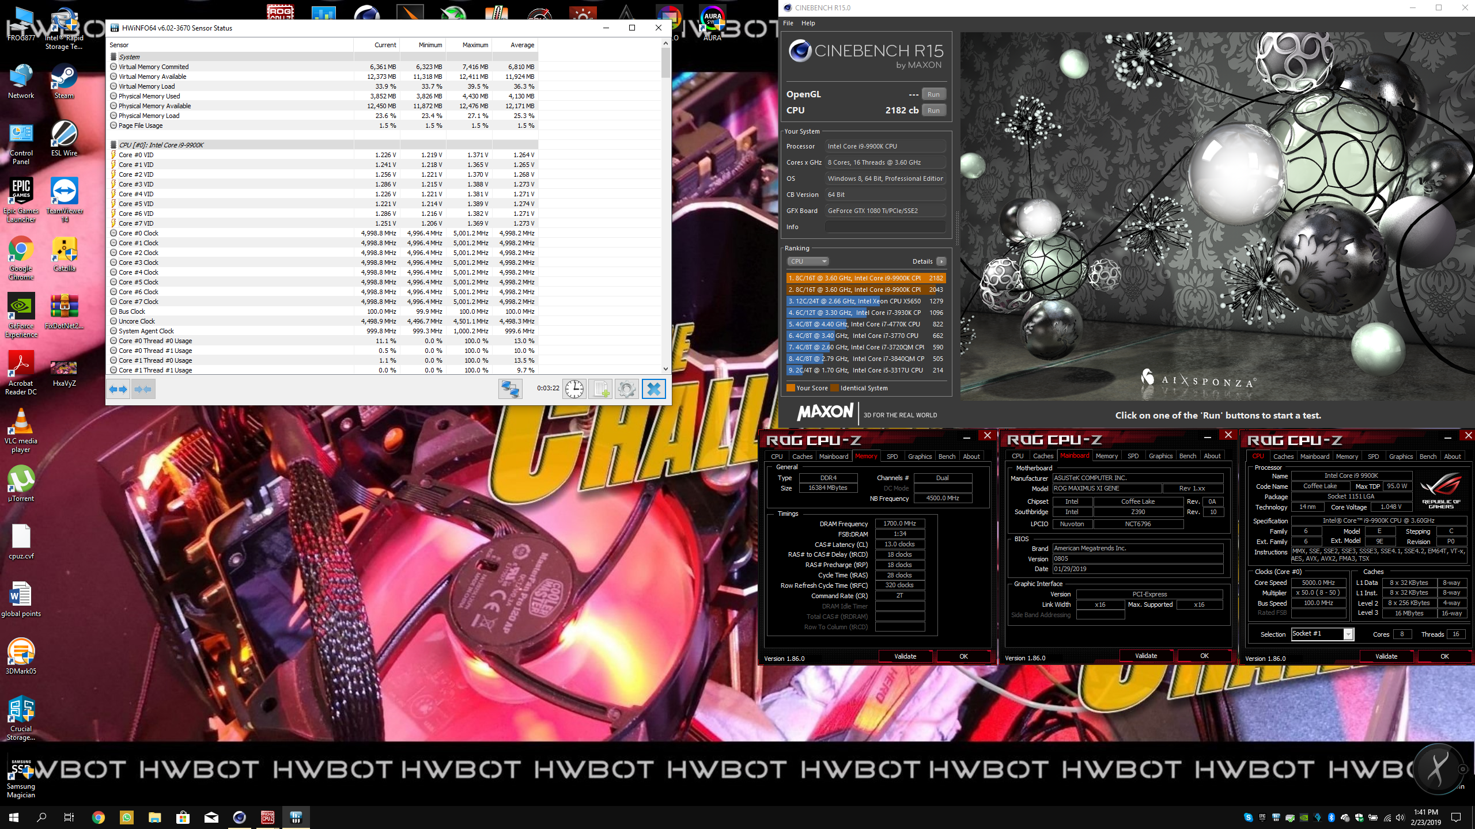Open HWiNFO sensor settings gear
Viewport: 1475px width, 829px height.
(x=626, y=389)
